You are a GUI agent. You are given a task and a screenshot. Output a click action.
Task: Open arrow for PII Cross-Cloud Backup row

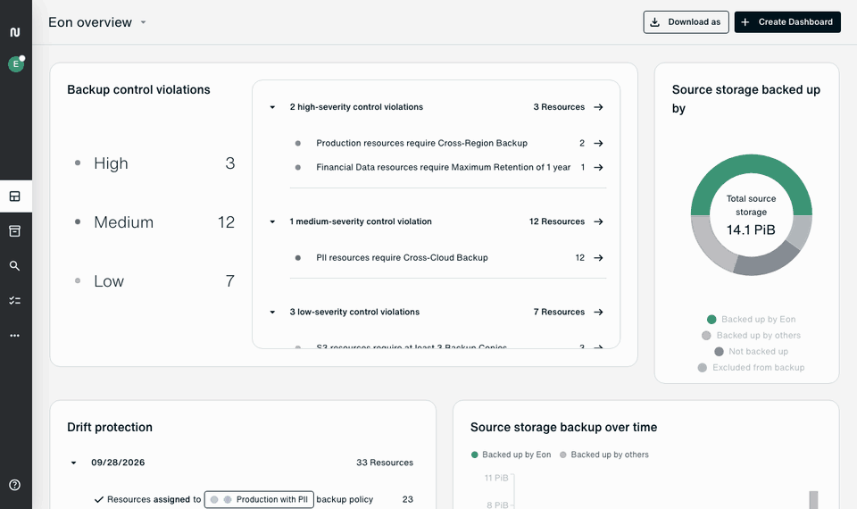[598, 257]
